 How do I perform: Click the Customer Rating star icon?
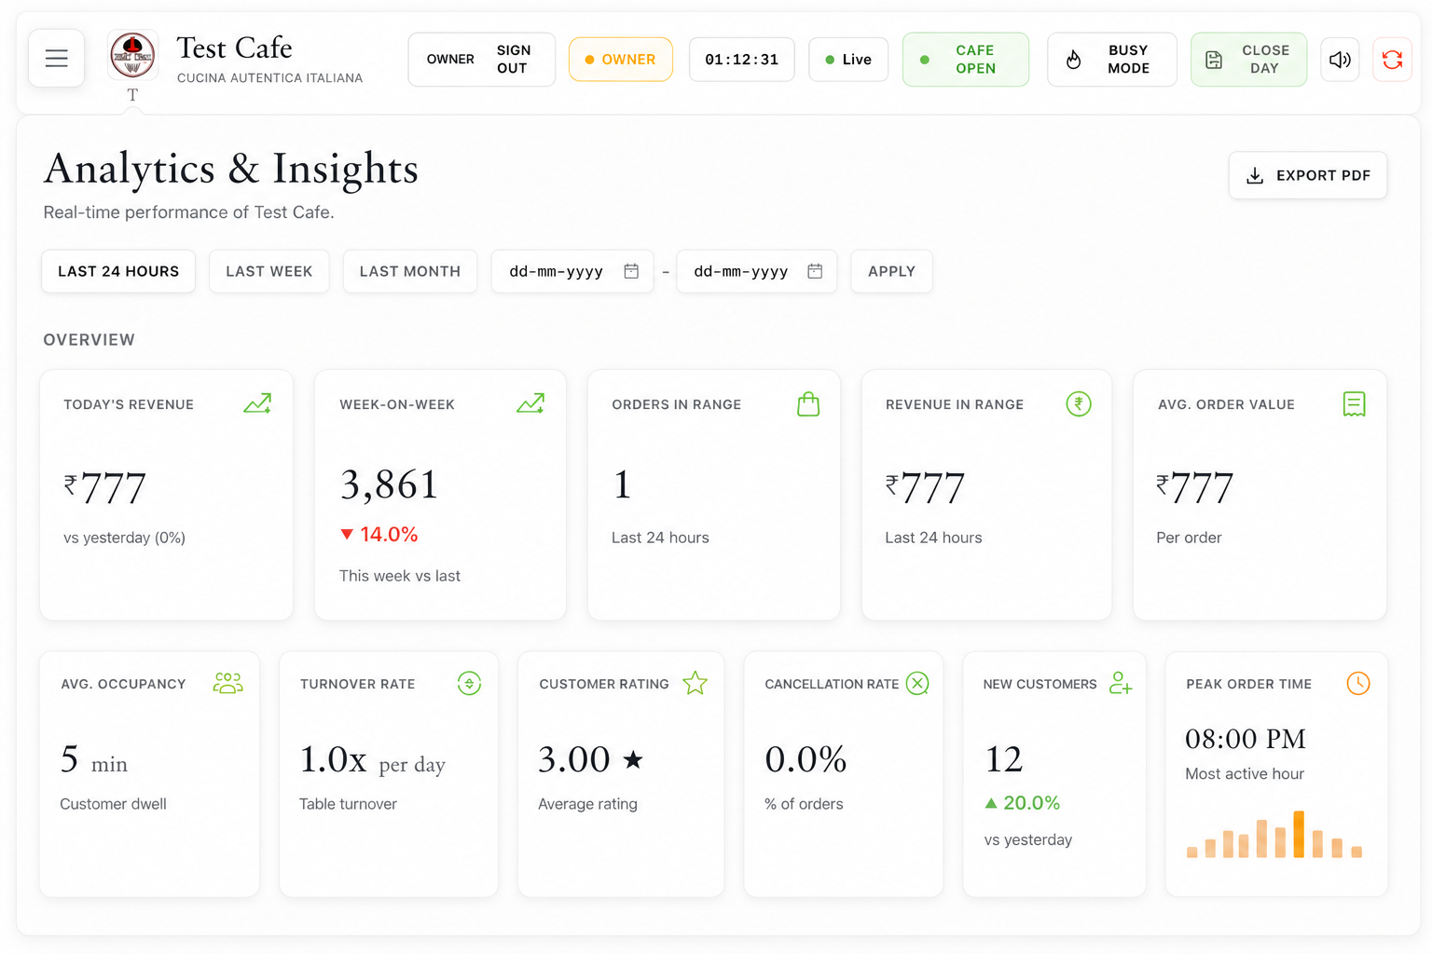pyautogui.click(x=695, y=683)
